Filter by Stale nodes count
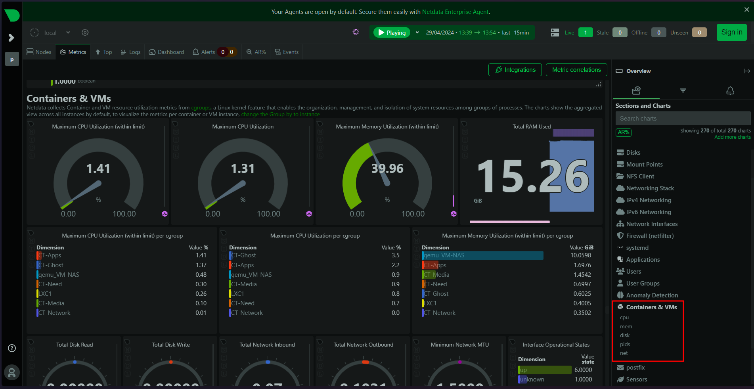754x389 pixels. pyautogui.click(x=620, y=33)
